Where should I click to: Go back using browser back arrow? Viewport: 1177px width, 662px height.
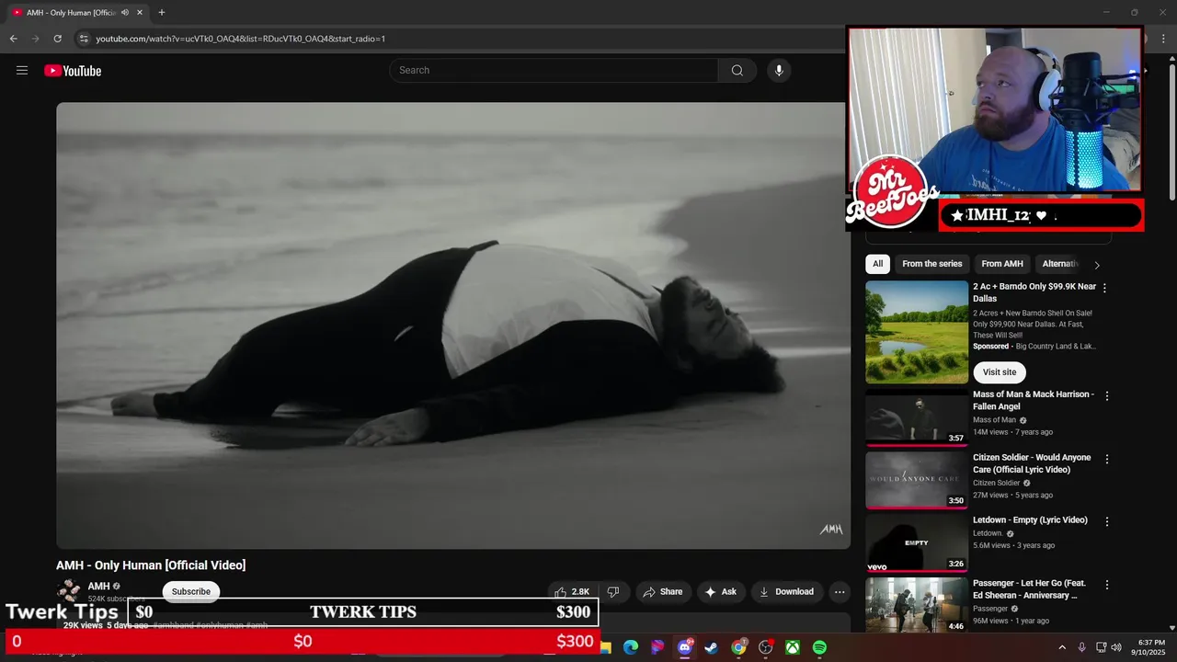pos(13,39)
